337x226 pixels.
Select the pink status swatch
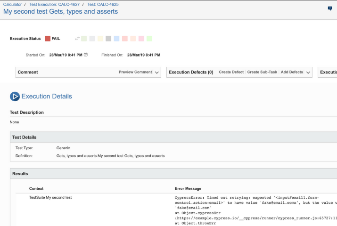pos(141,39)
